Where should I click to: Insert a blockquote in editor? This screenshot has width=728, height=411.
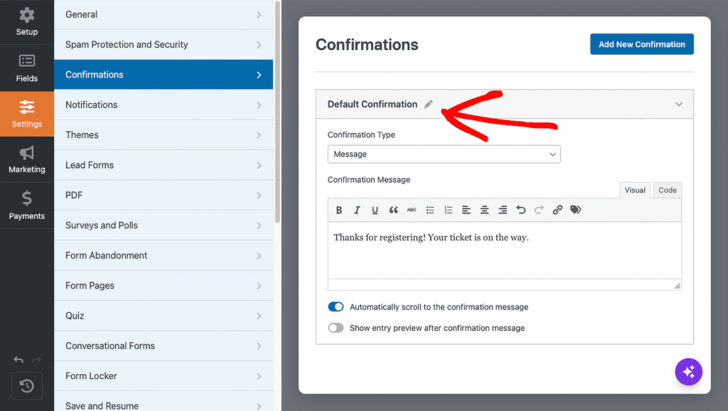tap(393, 210)
